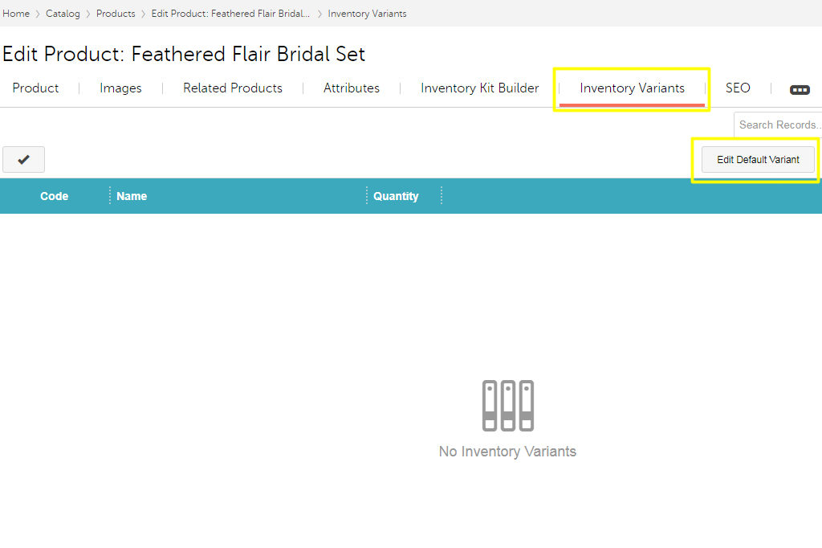Click the Catalog breadcrumb link

(x=63, y=14)
